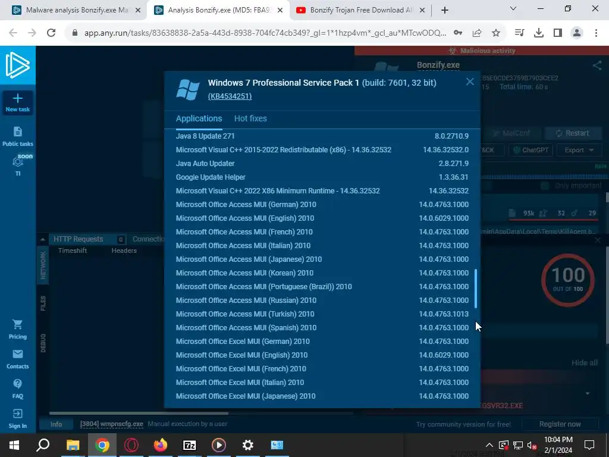This screenshot has width=609, height=457.
Task: Open Contacts envelope icon
Action: point(17,354)
